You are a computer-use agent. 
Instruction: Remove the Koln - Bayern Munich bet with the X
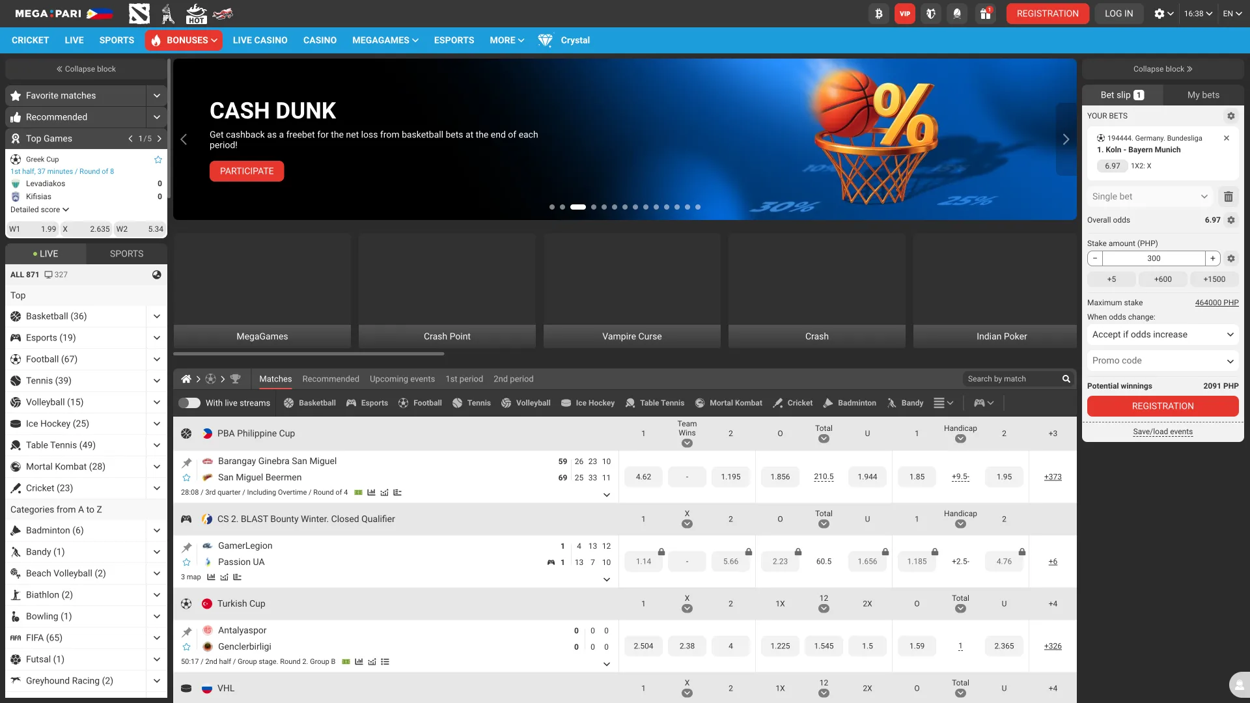[1227, 137]
